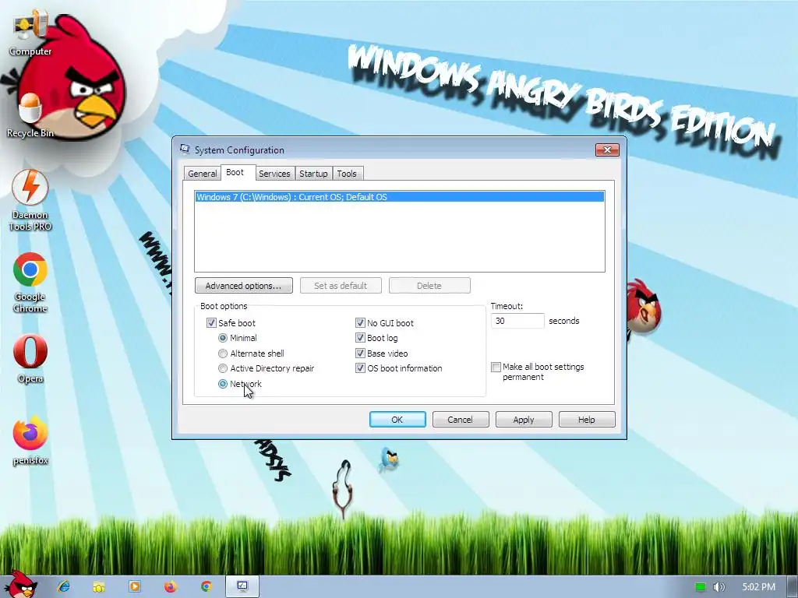Click the Show desktop strip
Viewport: 798px width, 598px height.
click(793, 587)
